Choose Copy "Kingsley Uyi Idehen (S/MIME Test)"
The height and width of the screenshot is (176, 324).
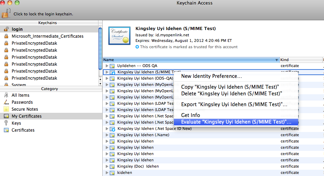click(236, 87)
